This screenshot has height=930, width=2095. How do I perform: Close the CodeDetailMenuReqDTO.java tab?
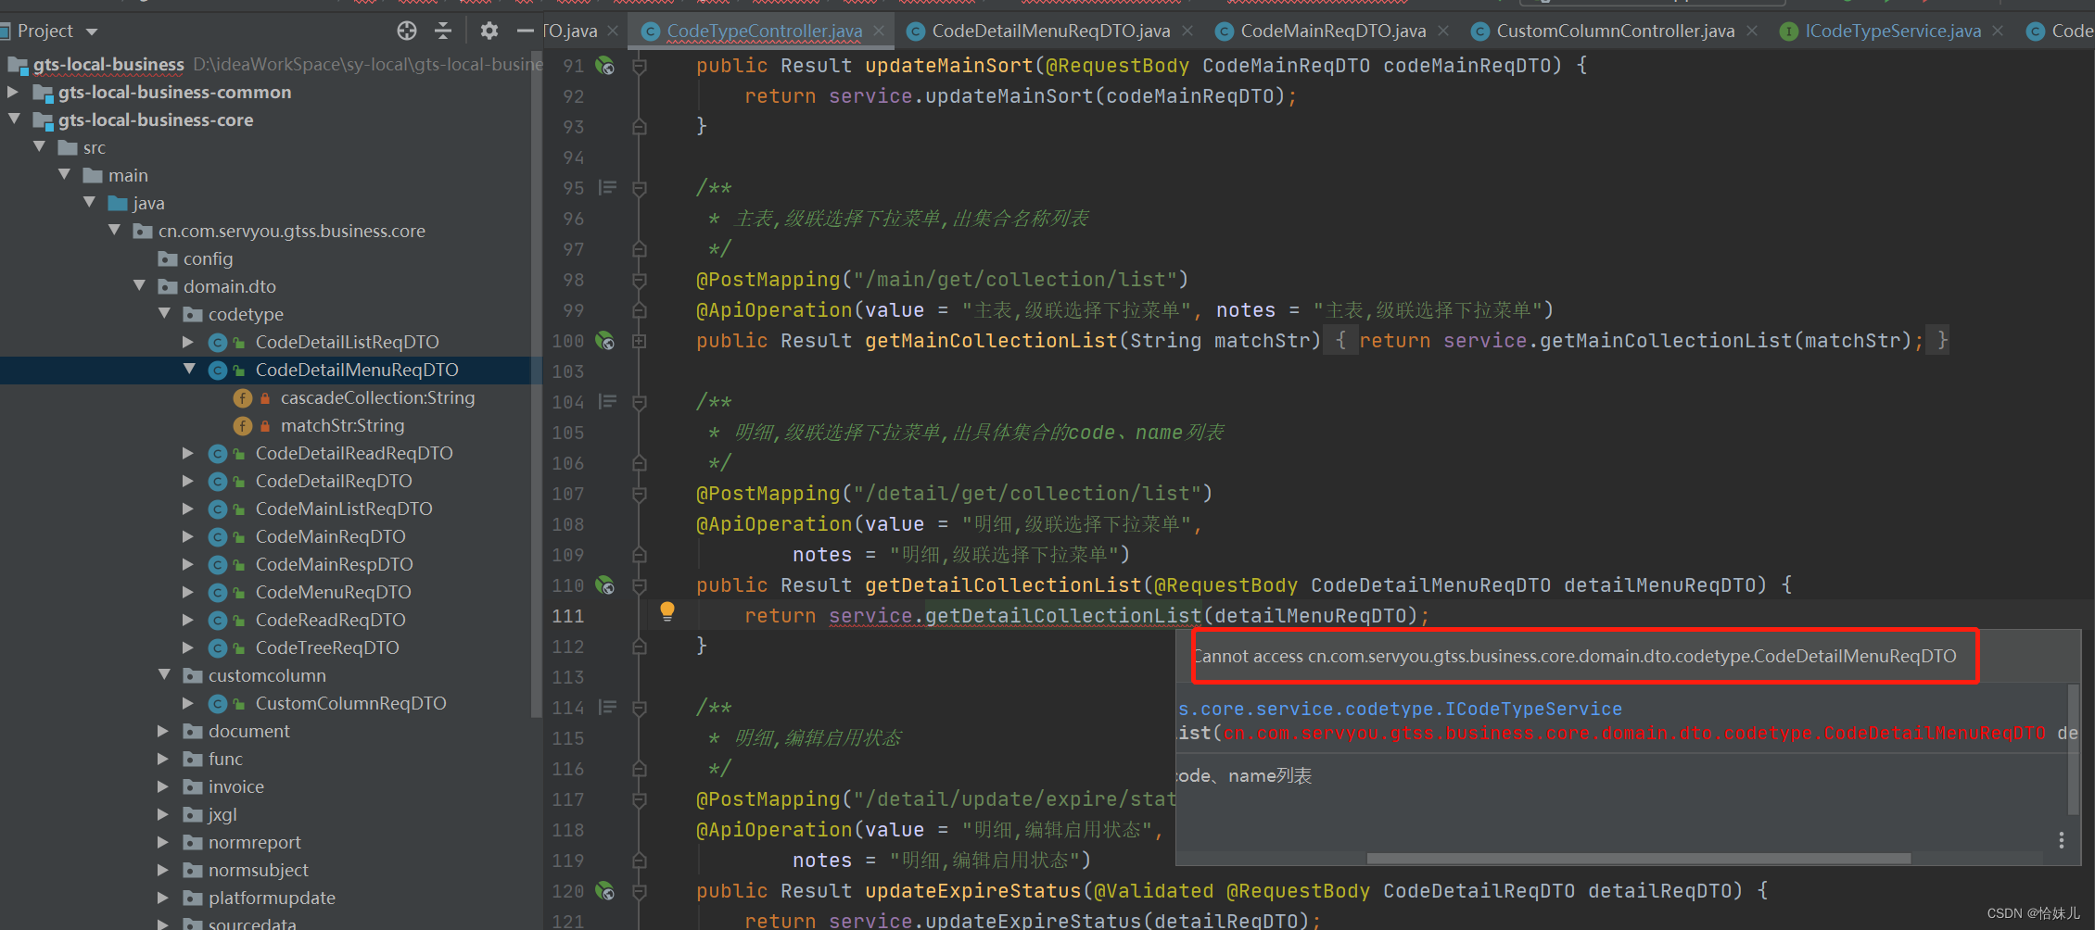pos(1187,31)
